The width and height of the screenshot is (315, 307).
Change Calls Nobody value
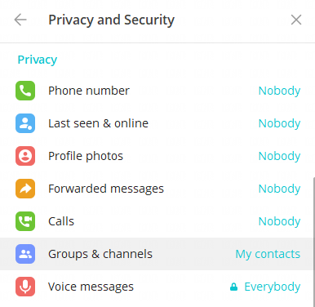pyautogui.click(x=279, y=221)
